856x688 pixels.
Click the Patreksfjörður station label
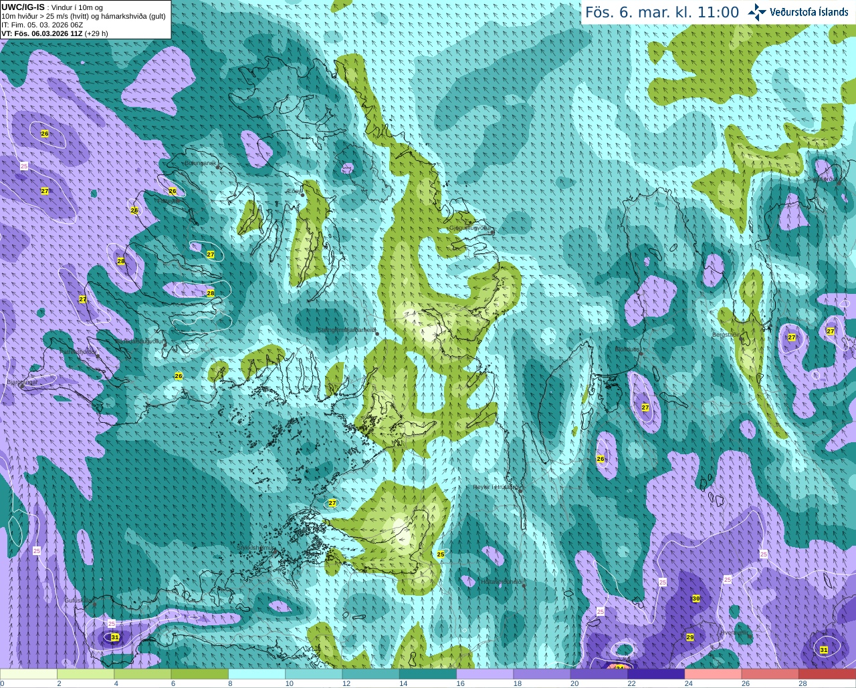tap(78, 351)
